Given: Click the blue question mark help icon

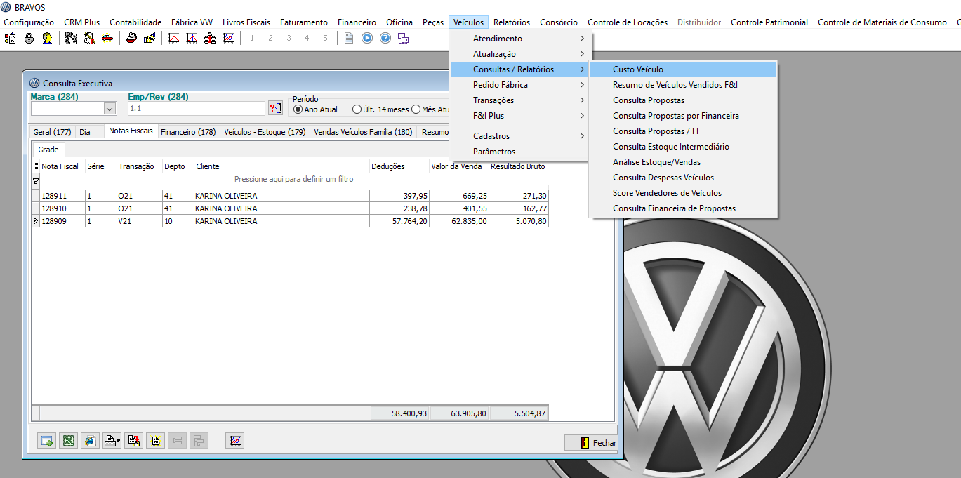Looking at the screenshot, I should tap(385, 38).
